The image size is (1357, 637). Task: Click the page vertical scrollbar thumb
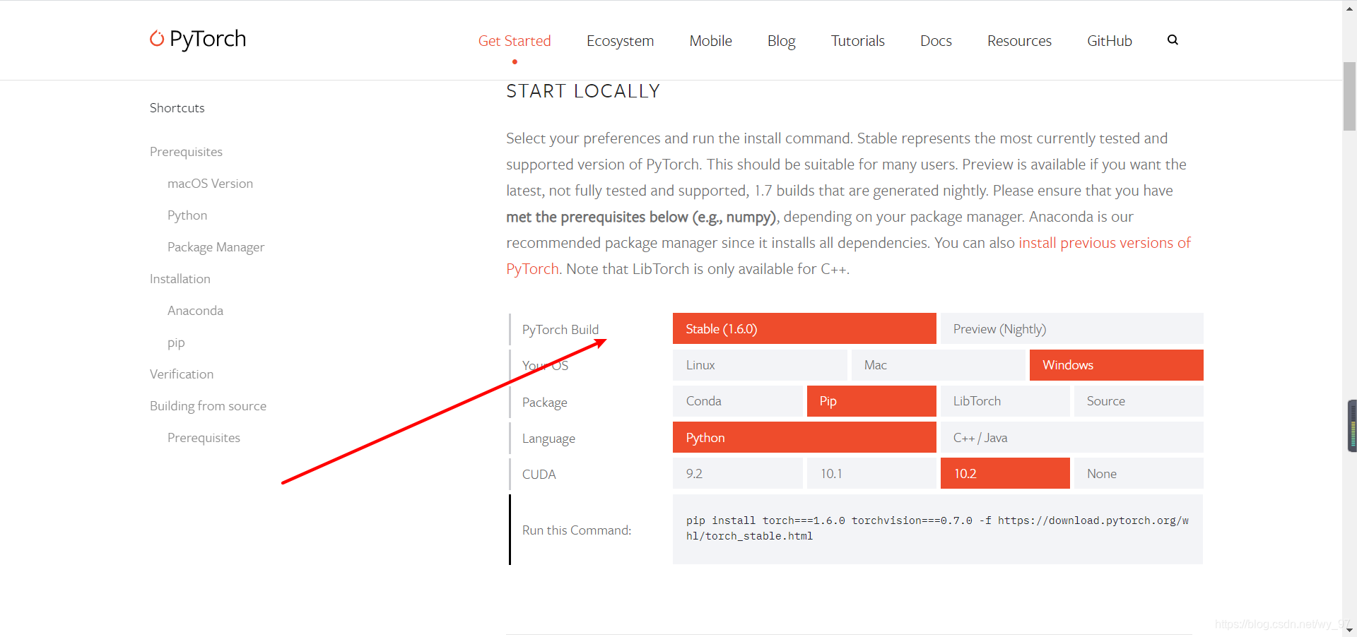pyautogui.click(x=1349, y=97)
